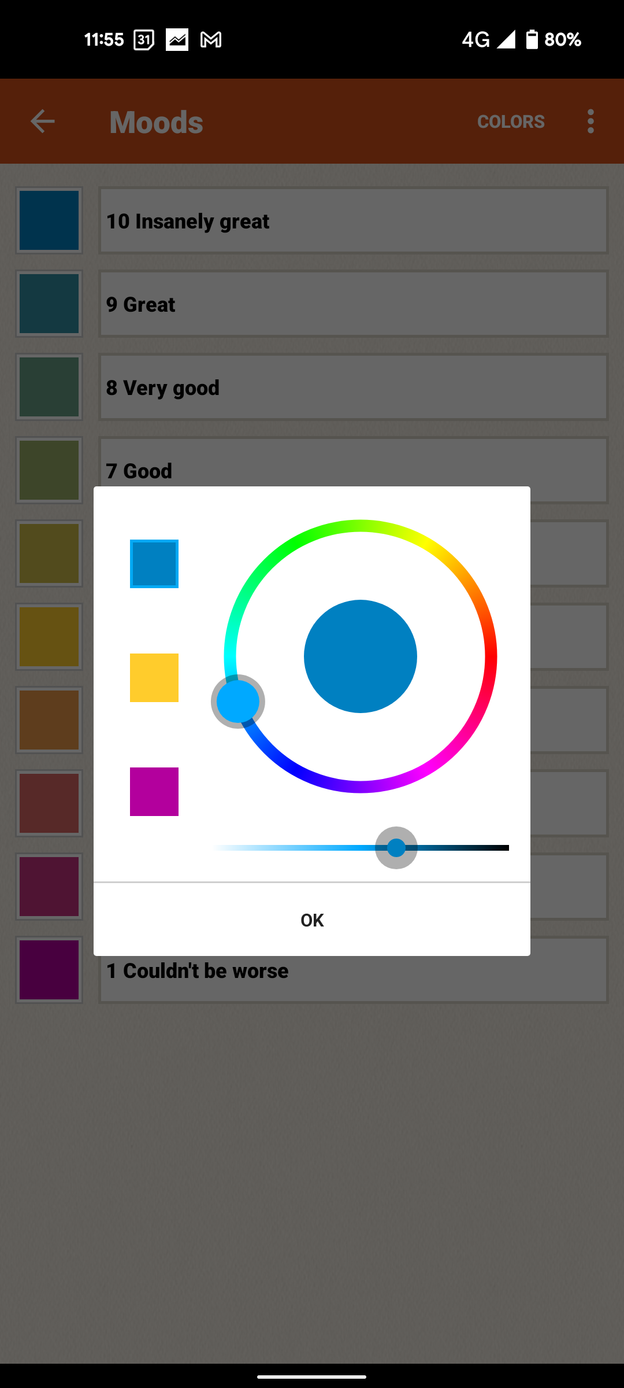Edit the '10 Insanely great' mood name field
The height and width of the screenshot is (1388, 624).
(354, 220)
